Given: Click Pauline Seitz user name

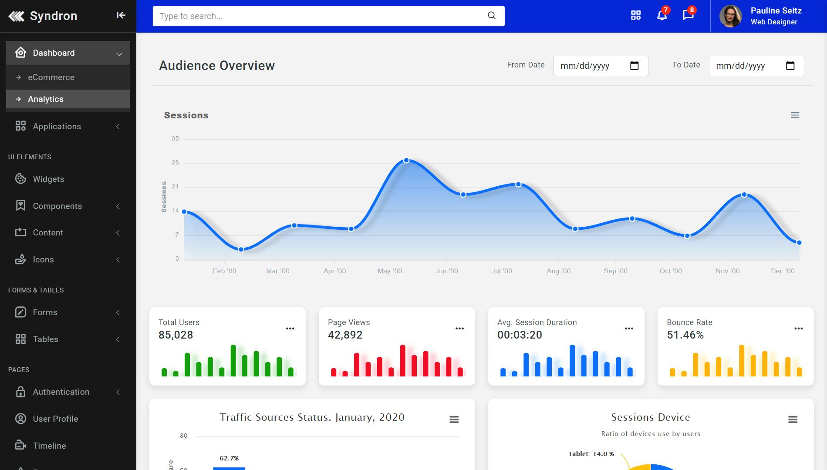Looking at the screenshot, I should coord(776,10).
